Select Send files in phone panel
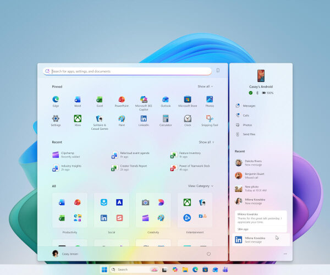 click(x=245, y=134)
